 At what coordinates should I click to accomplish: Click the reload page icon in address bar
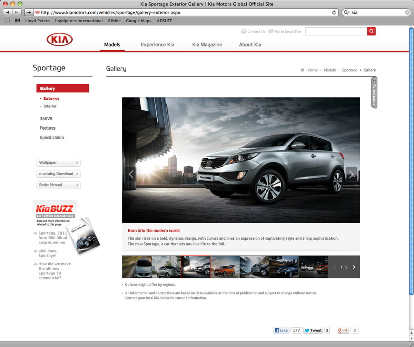click(334, 12)
